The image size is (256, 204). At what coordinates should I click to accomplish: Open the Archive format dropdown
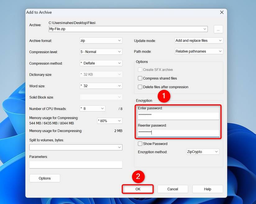(x=101, y=40)
